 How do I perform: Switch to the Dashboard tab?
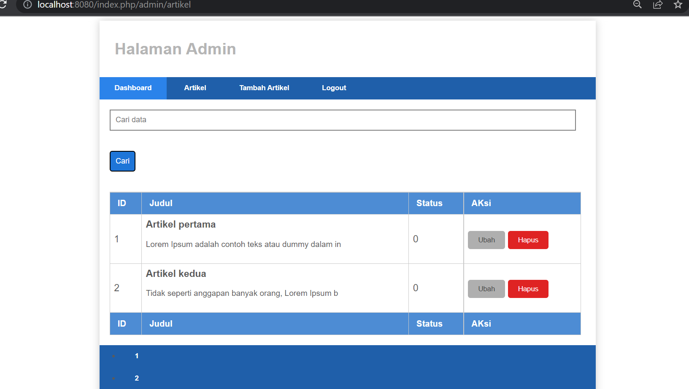[x=133, y=88]
